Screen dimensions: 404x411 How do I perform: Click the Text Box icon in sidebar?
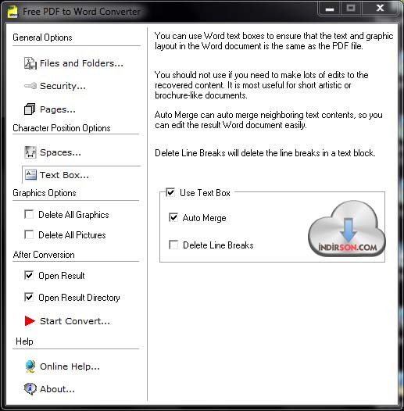30,174
